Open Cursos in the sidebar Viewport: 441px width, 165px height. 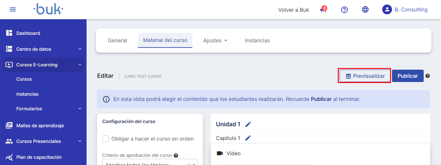click(24, 79)
